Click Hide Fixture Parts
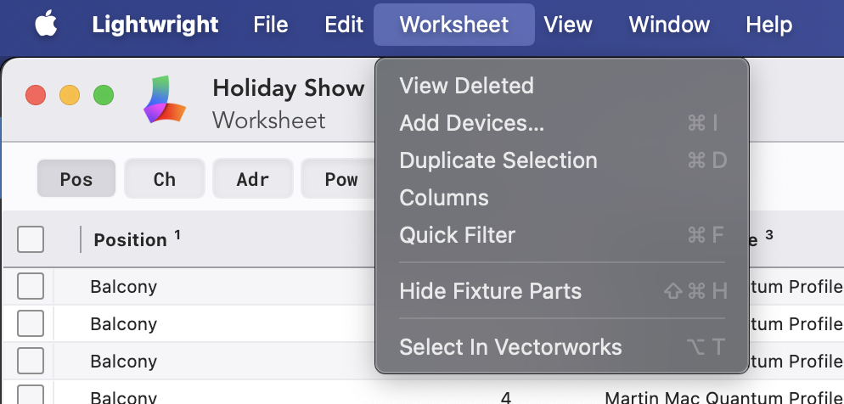This screenshot has width=844, height=404. click(x=490, y=291)
